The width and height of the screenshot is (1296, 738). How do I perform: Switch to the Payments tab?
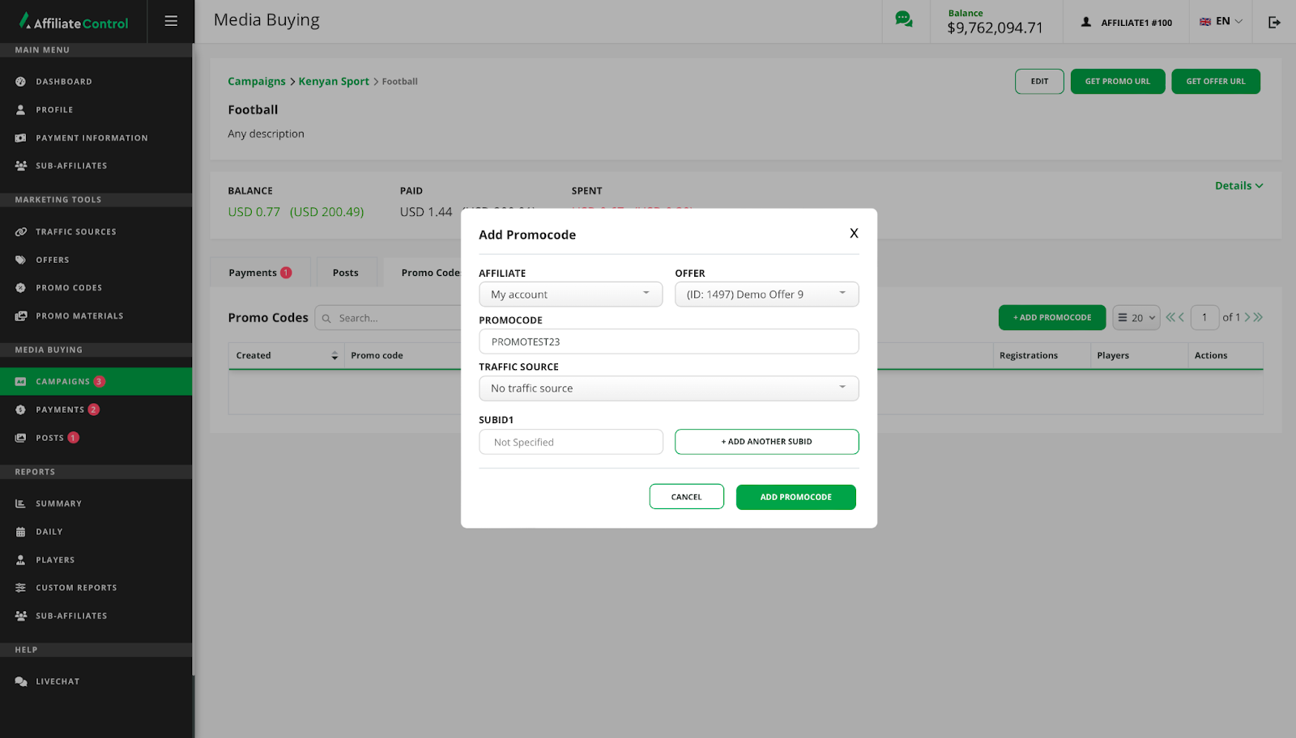(x=259, y=274)
